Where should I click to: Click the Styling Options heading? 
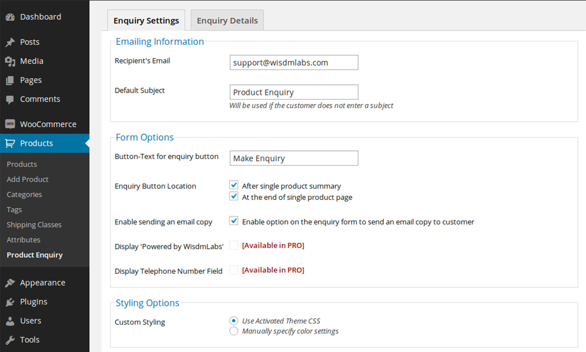click(x=147, y=303)
